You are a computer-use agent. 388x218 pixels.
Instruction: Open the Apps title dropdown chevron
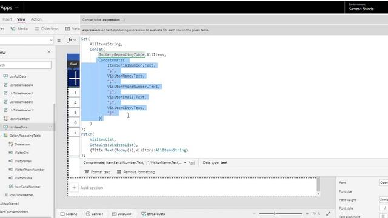point(17,8)
